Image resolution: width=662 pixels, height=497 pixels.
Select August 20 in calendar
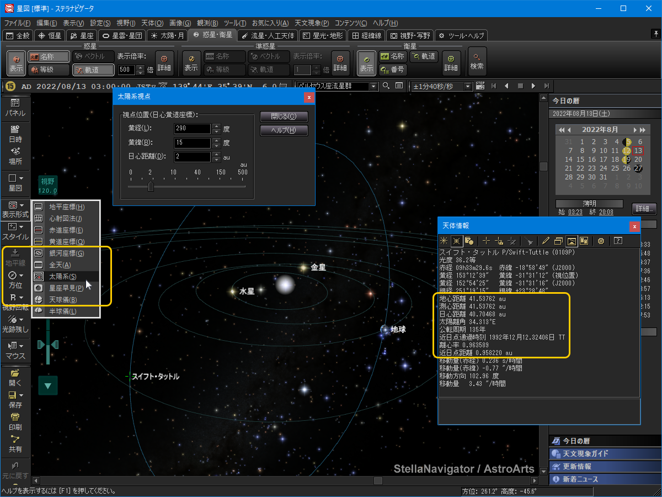pyautogui.click(x=638, y=160)
